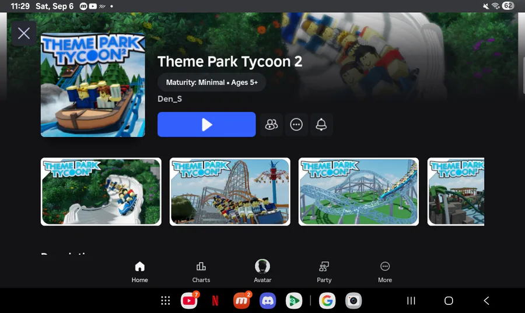The width and height of the screenshot is (525, 313).
Task: Tap the YouTube notification icon in status bar
Action: tap(93, 6)
